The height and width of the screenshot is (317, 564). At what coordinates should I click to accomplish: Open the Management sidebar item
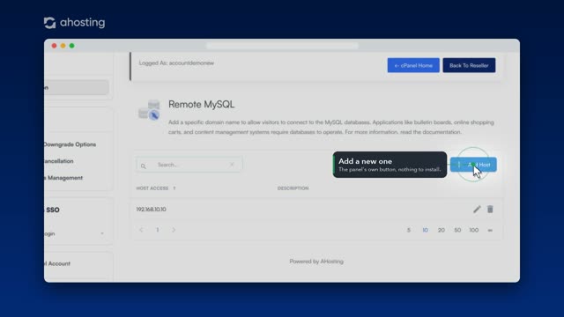(x=63, y=178)
